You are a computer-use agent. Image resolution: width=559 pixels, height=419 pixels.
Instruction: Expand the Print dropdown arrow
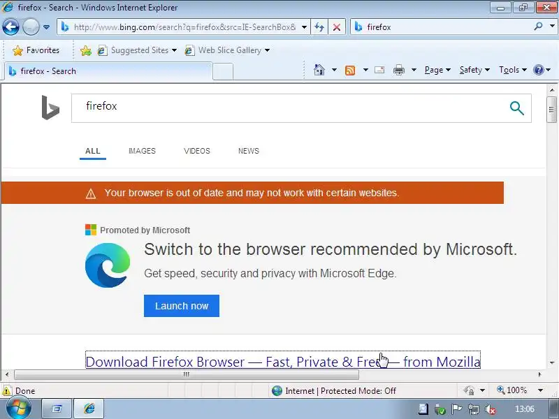coord(414,70)
